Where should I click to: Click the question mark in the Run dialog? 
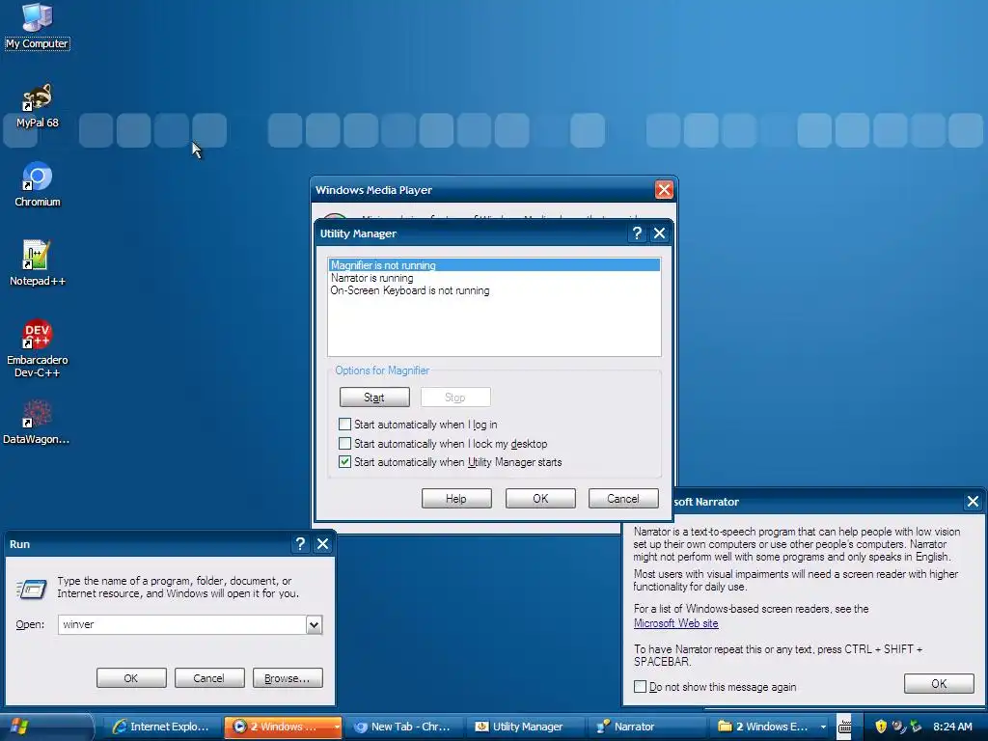click(300, 544)
